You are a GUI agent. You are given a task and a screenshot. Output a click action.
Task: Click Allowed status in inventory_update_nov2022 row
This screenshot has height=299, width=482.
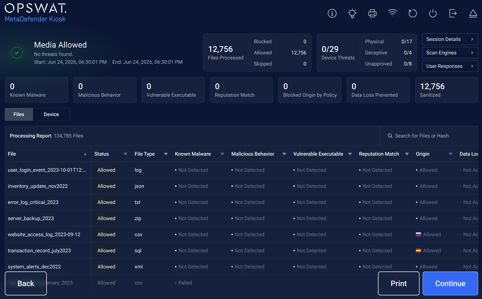pyautogui.click(x=106, y=186)
